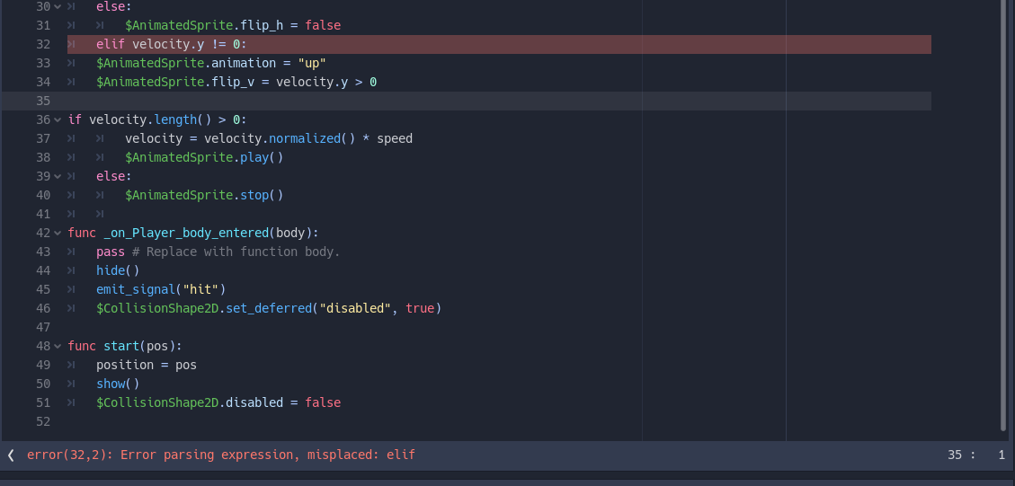Screen dimensions: 1015x486
Task: Fold the velocity.length() if block at line 36
Action: click(x=58, y=119)
